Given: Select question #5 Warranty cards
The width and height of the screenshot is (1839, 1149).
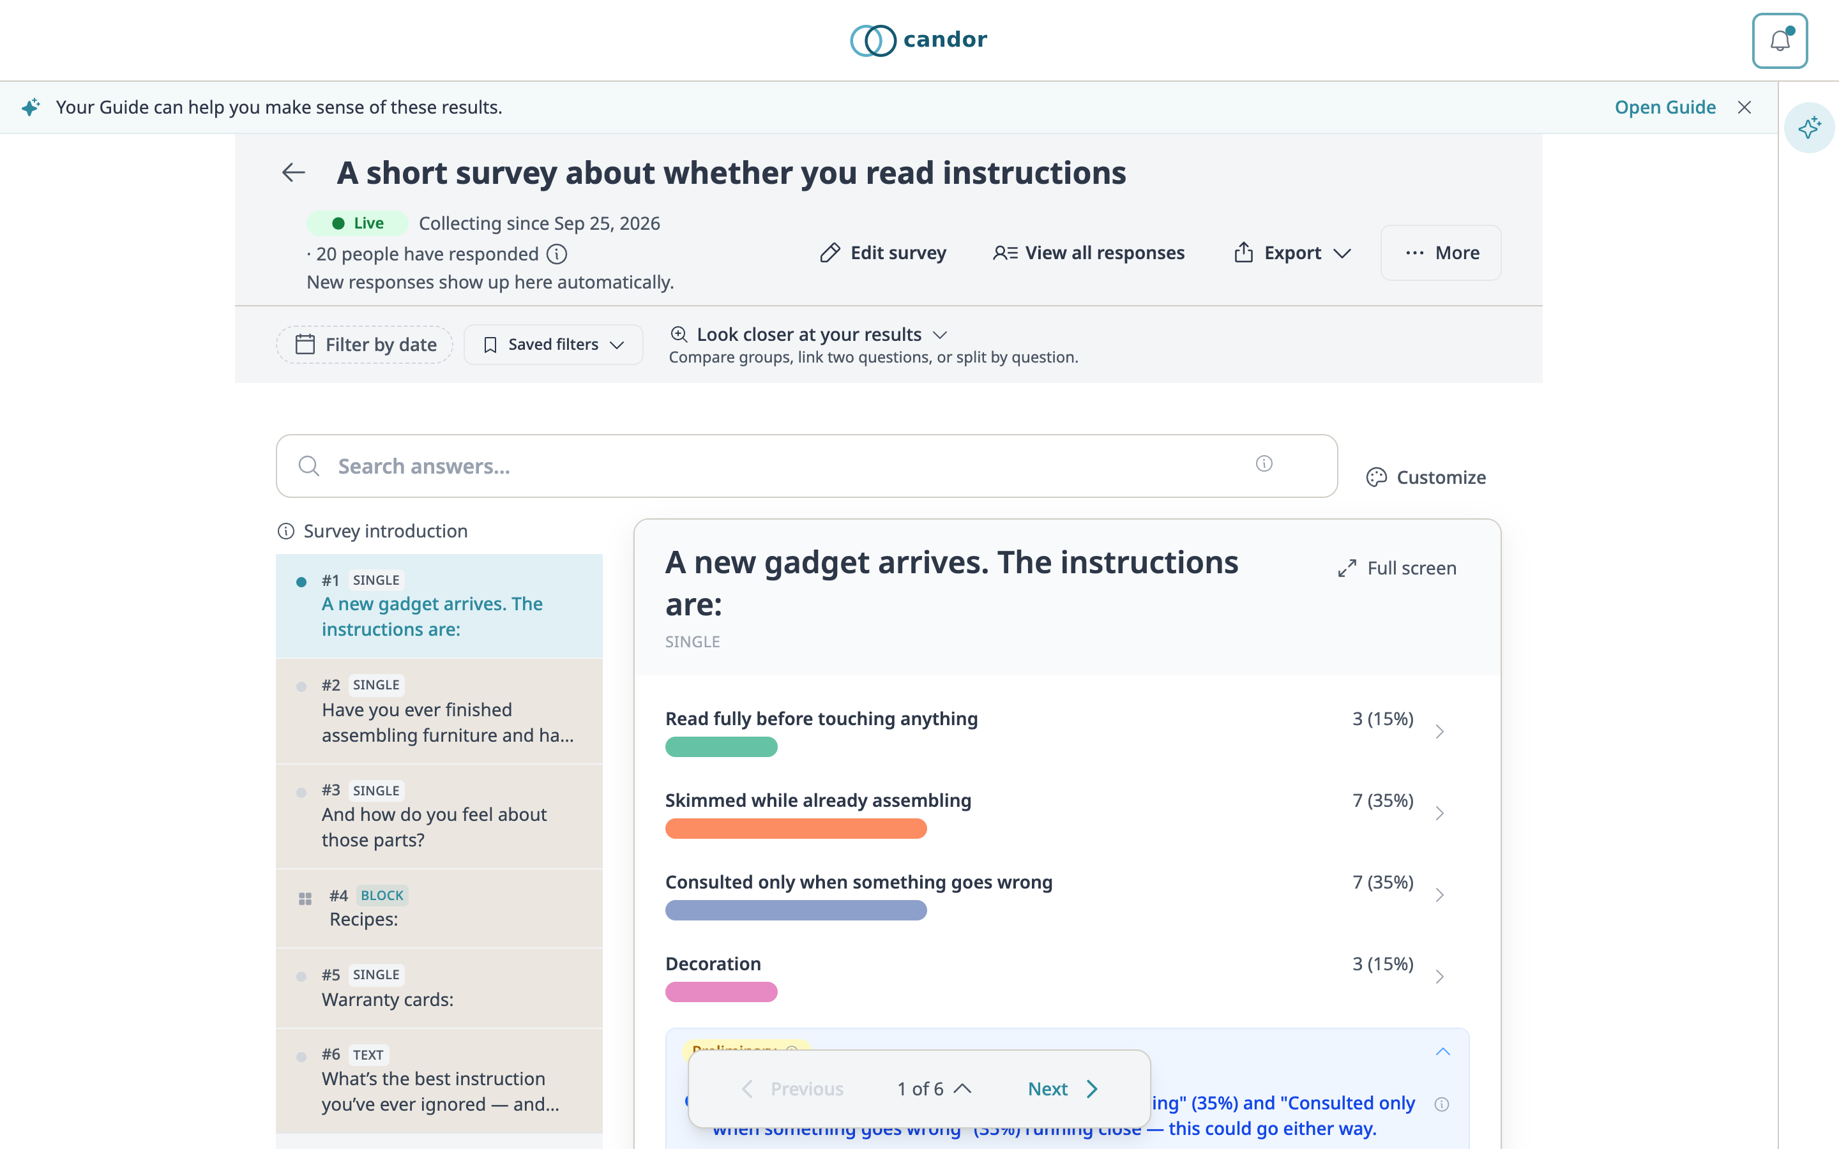Looking at the screenshot, I should pyautogui.click(x=439, y=988).
